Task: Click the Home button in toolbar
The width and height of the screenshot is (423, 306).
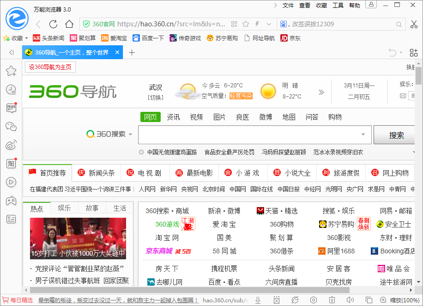Action: [x=69, y=24]
